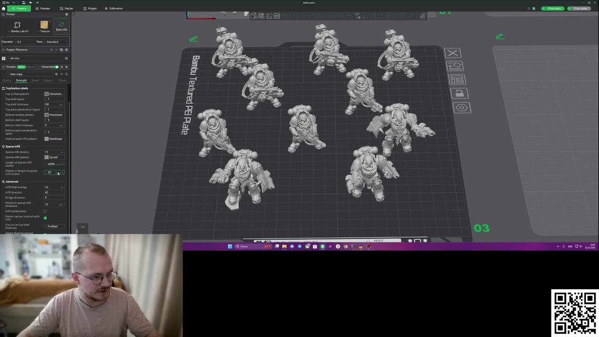
Task: Switch to Project tab
Action: (x=90, y=8)
